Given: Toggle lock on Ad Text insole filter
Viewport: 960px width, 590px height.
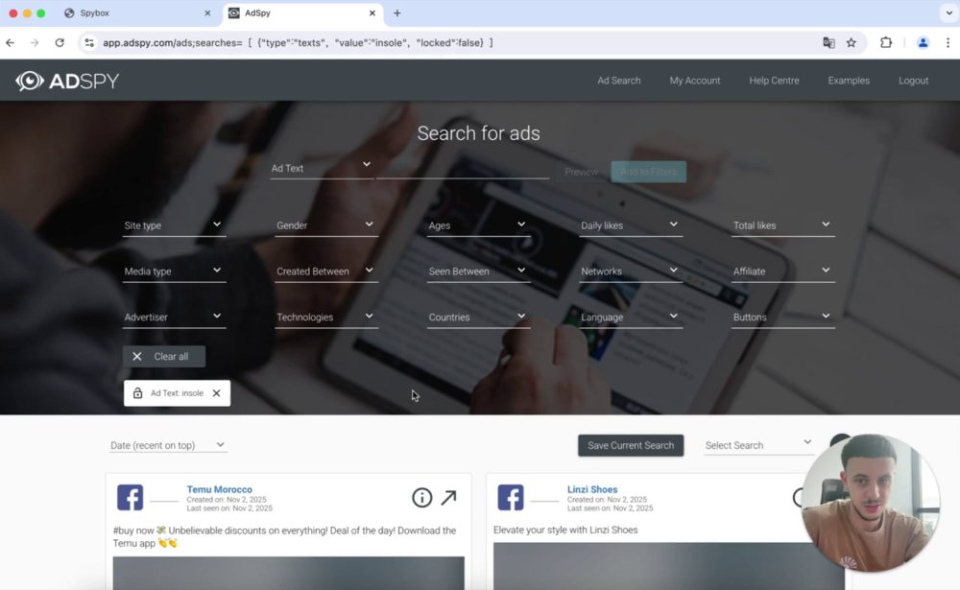Looking at the screenshot, I should (137, 393).
